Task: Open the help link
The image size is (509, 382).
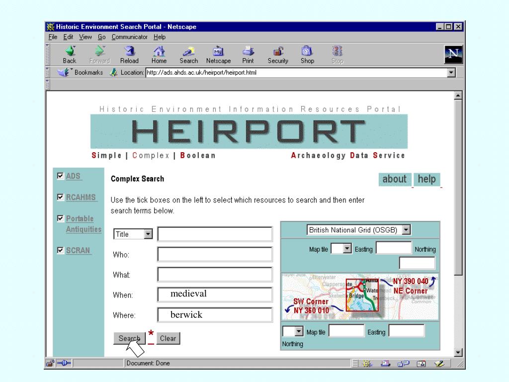Action: click(x=426, y=179)
